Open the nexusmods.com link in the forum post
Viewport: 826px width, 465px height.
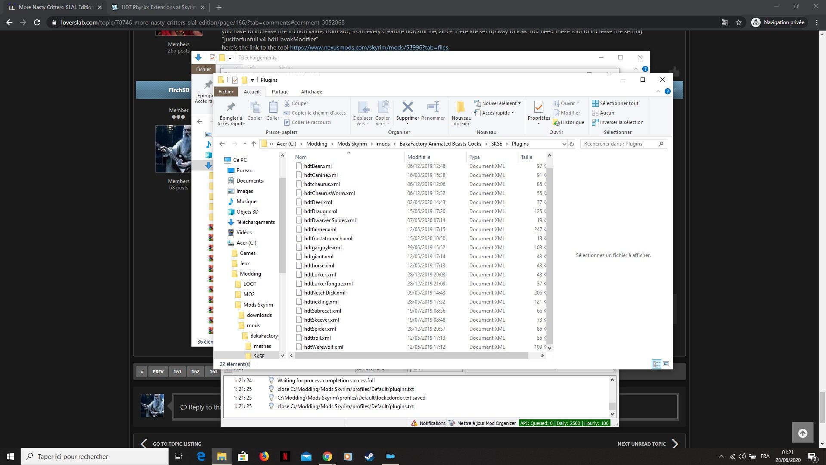(x=370, y=47)
